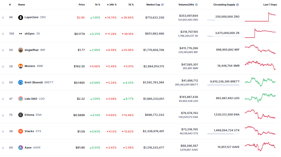The width and height of the screenshot is (281, 157).
Task: Click the Aave logo icon
Action: tap(21, 148)
